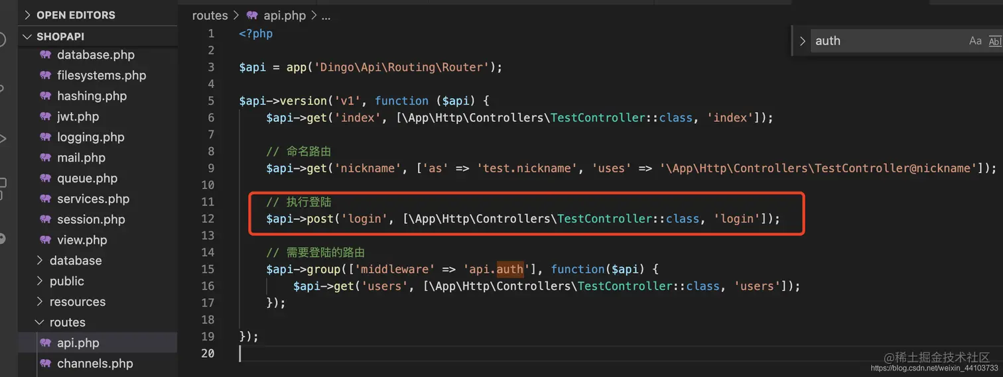Open services.php in the explorer
This screenshot has width=1003, height=377.
coord(93,198)
